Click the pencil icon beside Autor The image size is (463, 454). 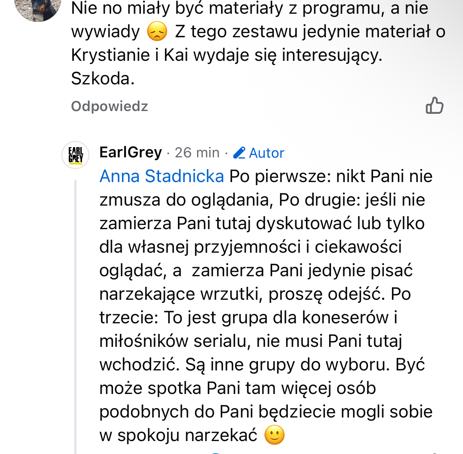tap(239, 153)
